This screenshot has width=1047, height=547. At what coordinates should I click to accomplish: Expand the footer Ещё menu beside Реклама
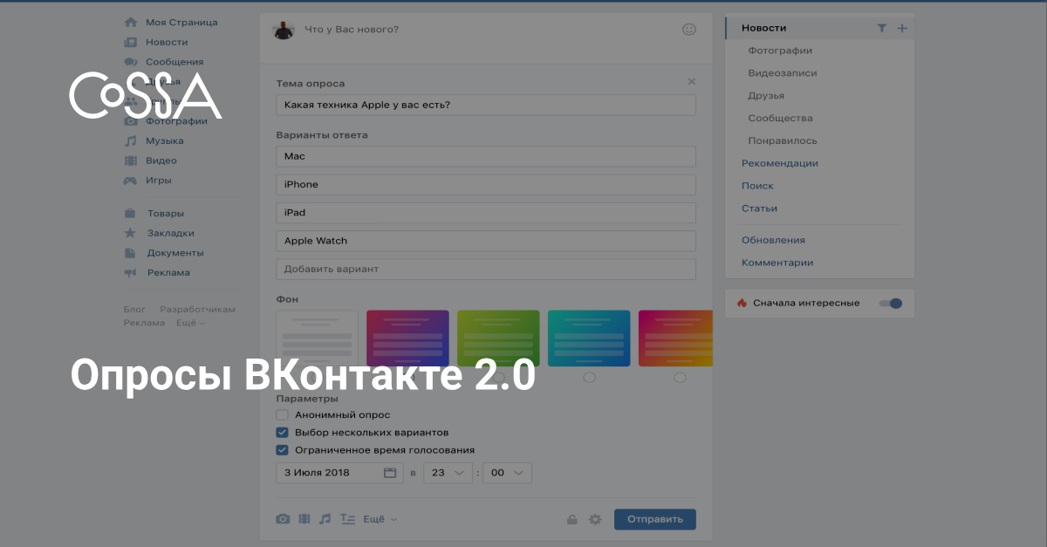[x=191, y=323]
